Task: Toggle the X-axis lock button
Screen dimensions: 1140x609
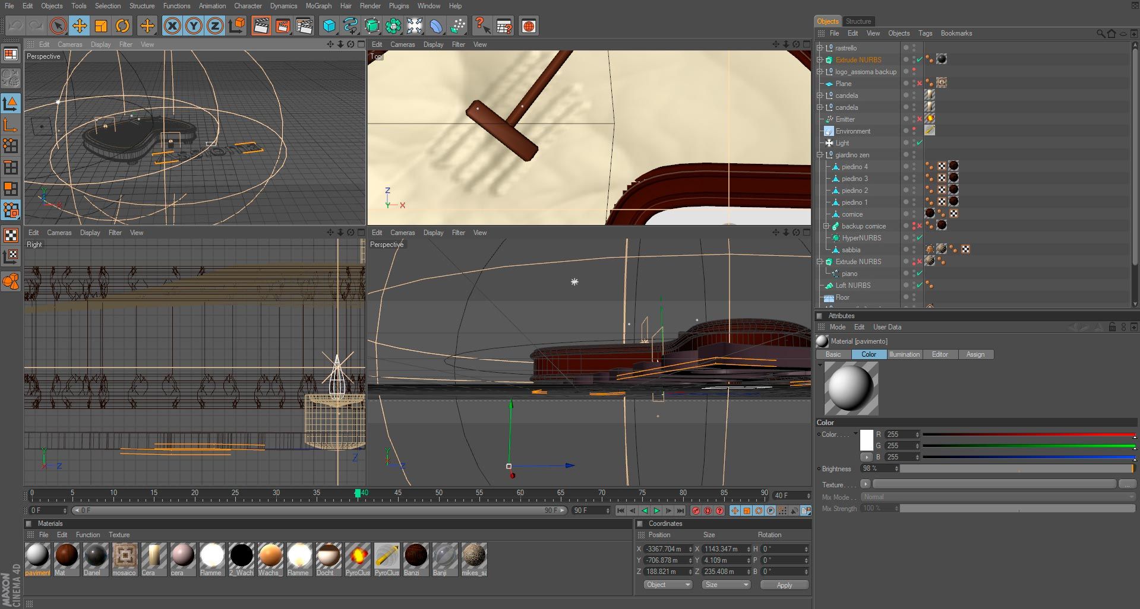Action: pyautogui.click(x=171, y=26)
